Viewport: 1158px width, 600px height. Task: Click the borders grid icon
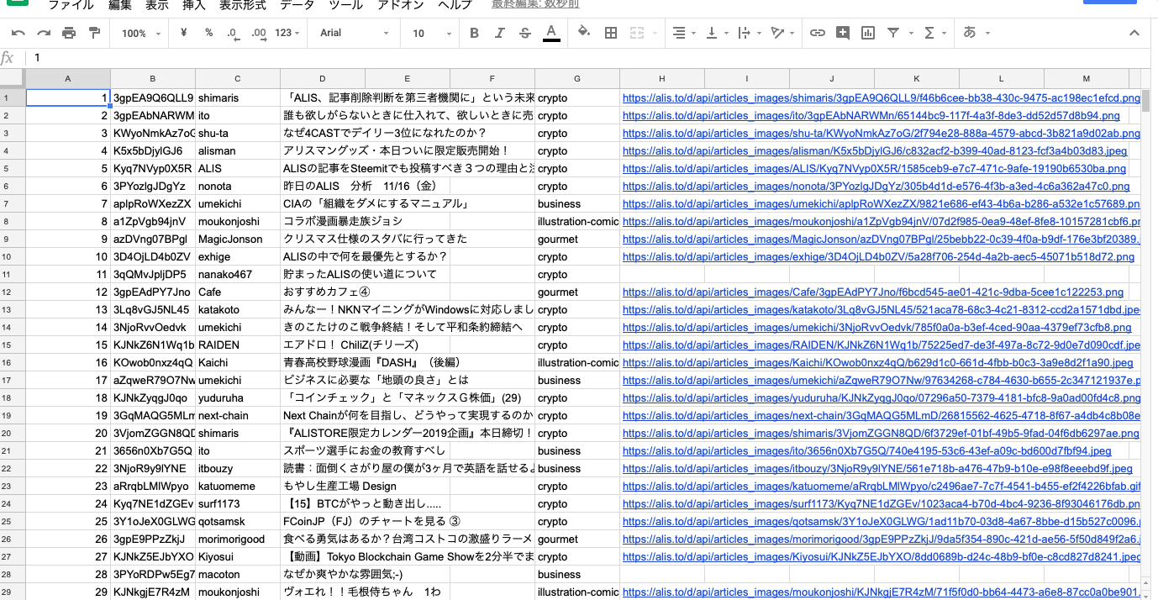[x=611, y=33]
